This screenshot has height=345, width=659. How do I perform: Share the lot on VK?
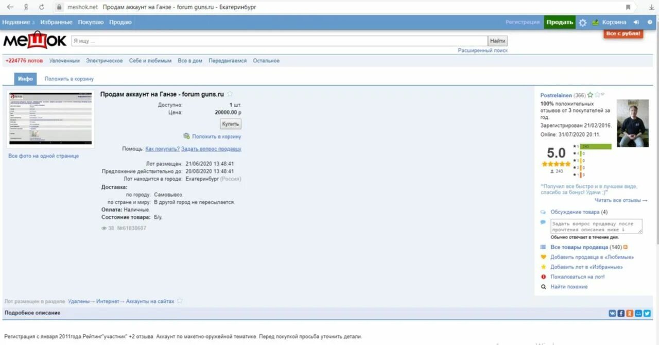point(613,313)
